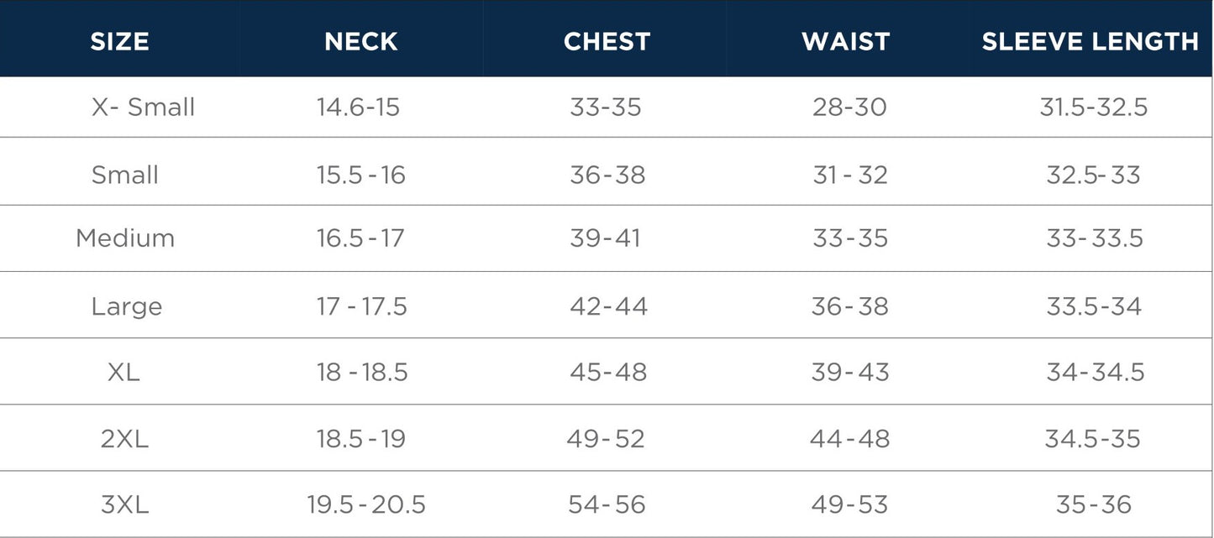Click chest value 49-52 for 2XL

pyautogui.click(x=605, y=438)
